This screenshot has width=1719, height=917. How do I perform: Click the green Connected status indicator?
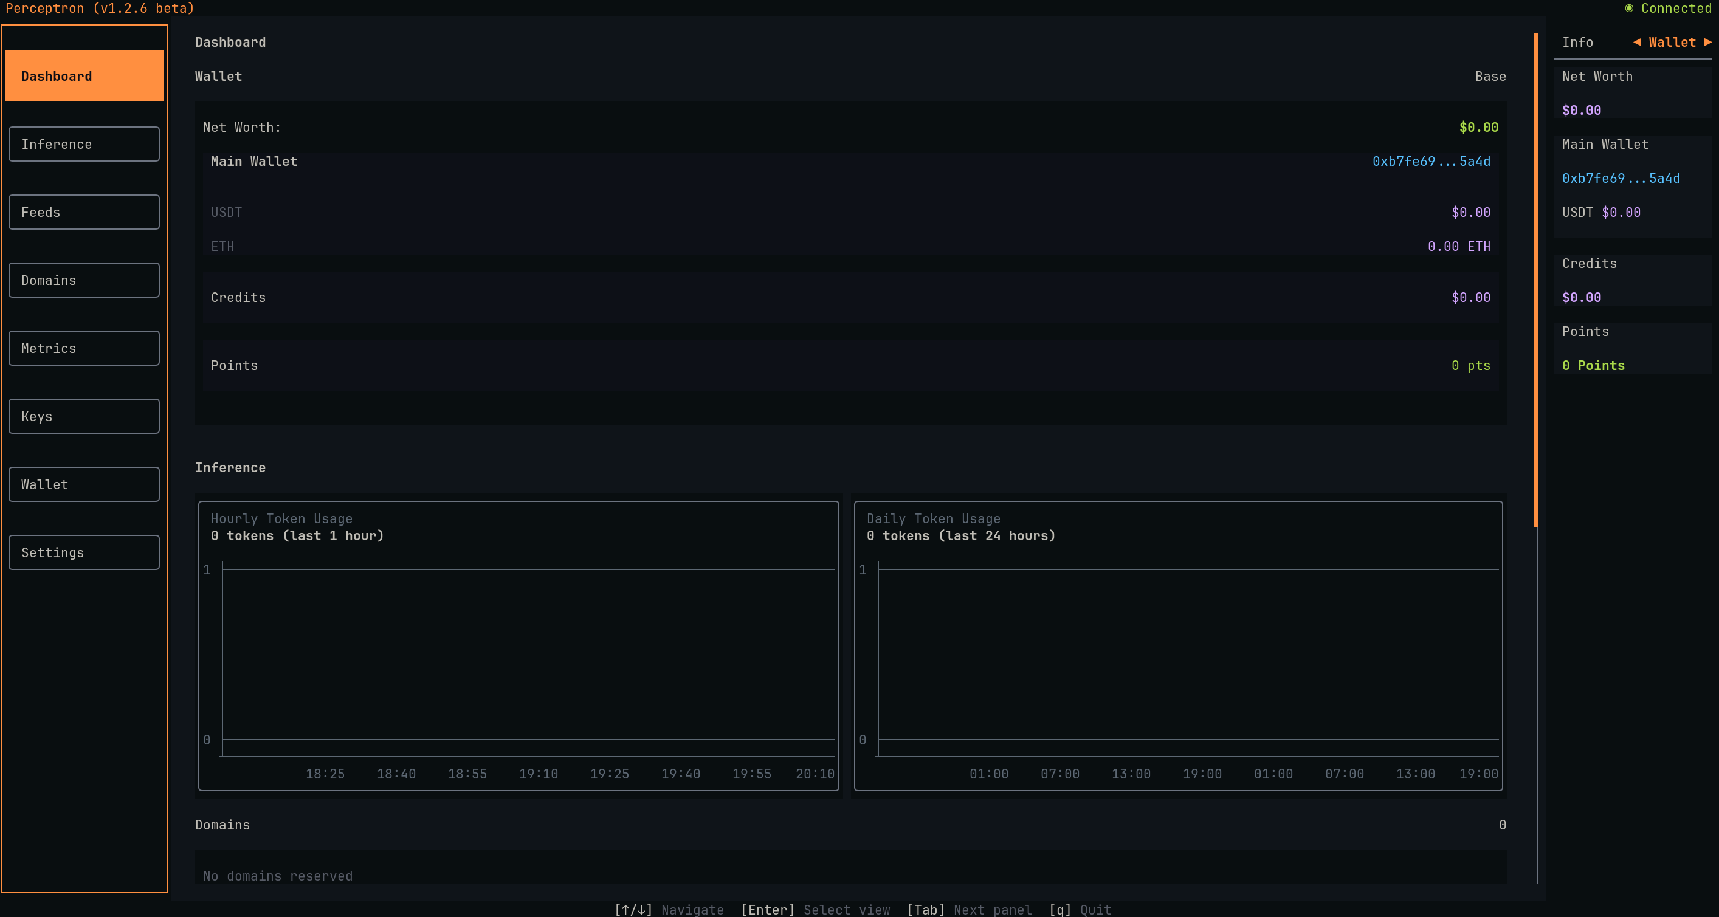click(1629, 8)
